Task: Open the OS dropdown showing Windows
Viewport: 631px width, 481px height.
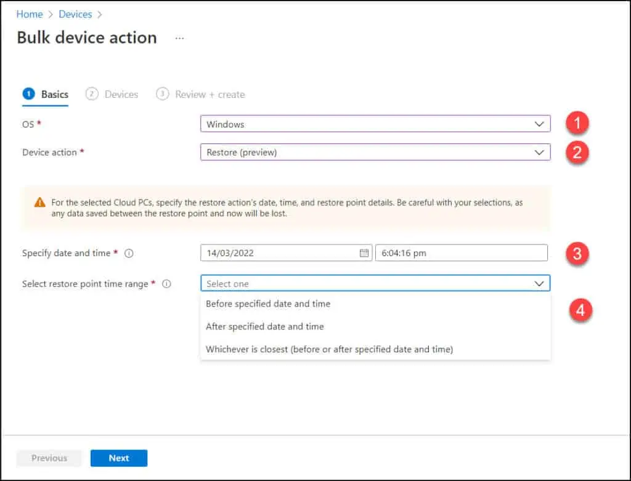Action: [x=375, y=124]
